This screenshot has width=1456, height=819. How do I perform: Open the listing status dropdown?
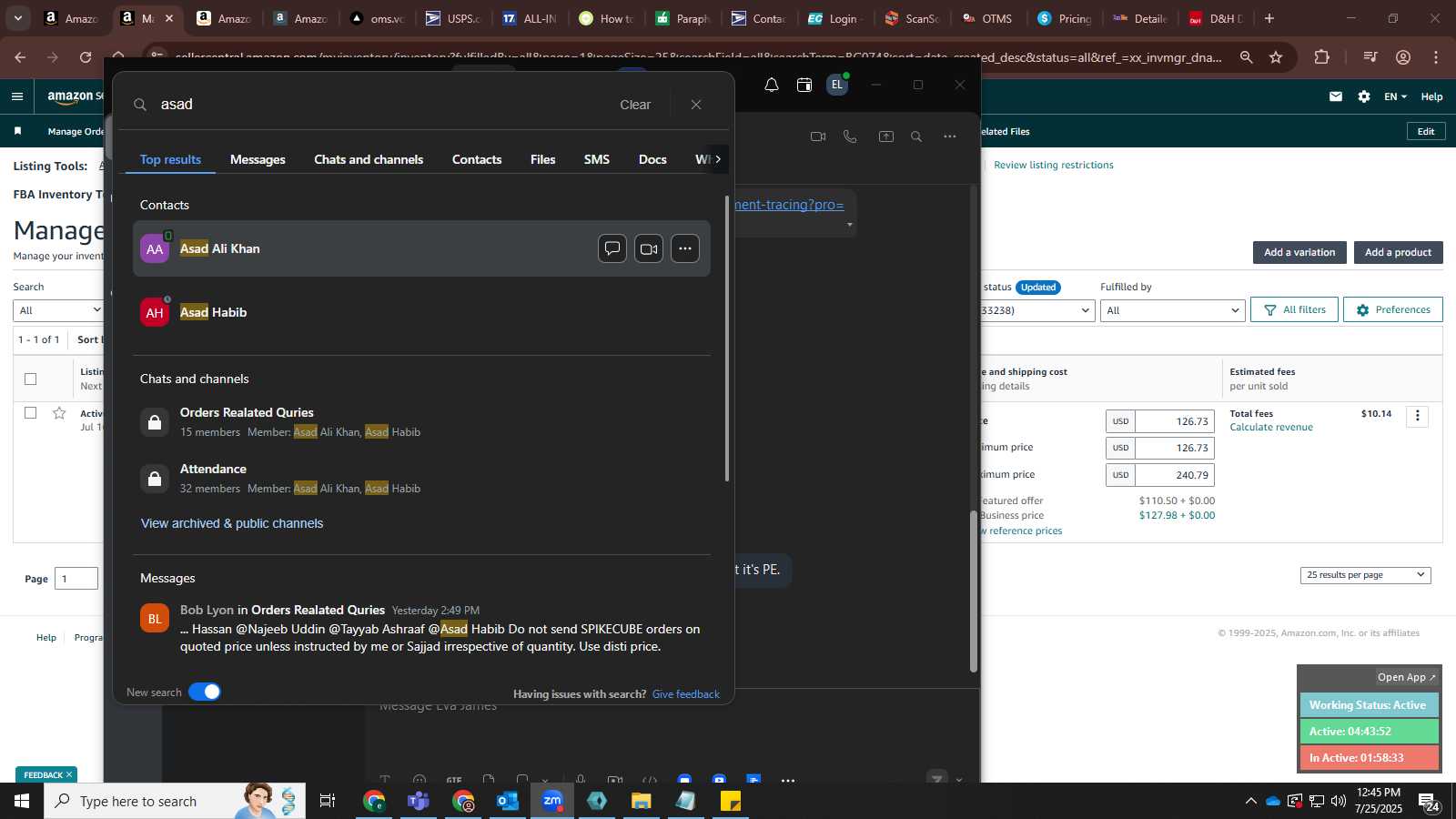click(1037, 310)
